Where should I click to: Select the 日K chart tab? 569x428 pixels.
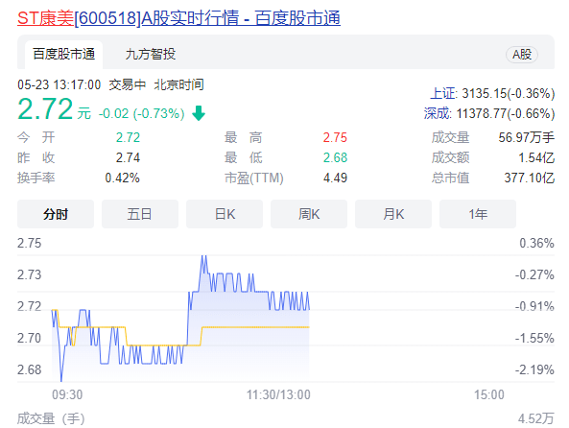[x=225, y=214]
